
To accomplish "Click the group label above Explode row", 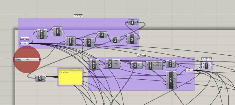I will [x=78, y=16].
